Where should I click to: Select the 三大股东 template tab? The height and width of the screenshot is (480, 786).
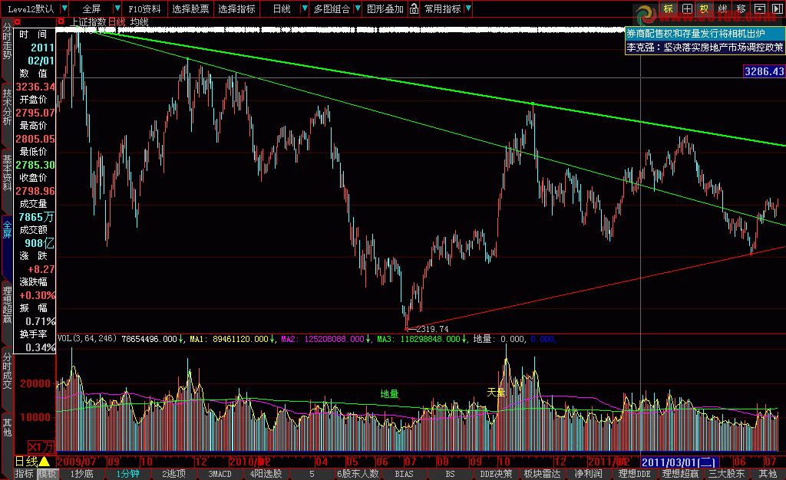(x=727, y=474)
